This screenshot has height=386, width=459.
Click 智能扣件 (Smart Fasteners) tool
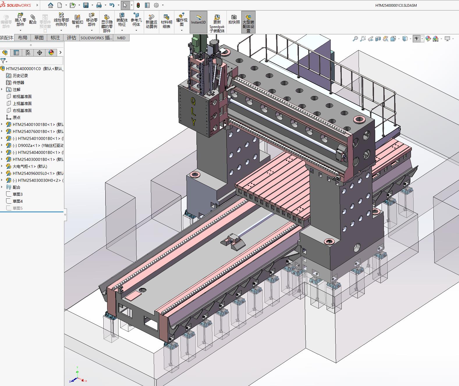coord(77,22)
